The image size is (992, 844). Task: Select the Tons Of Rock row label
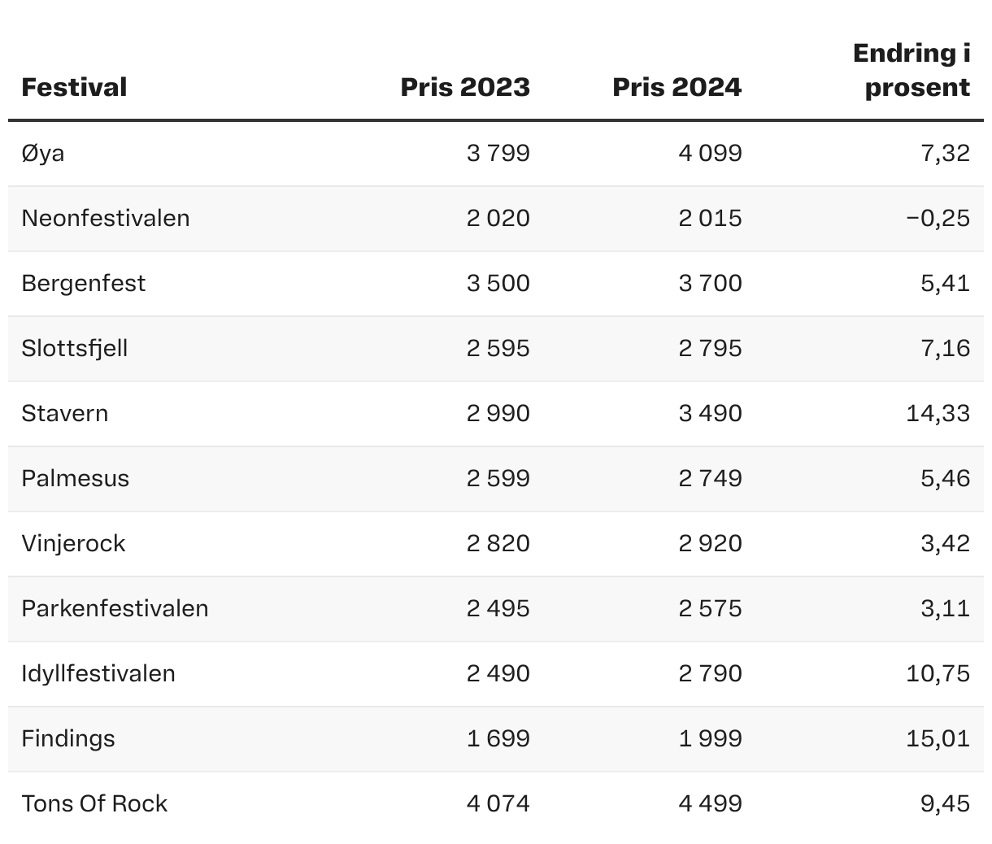(94, 803)
